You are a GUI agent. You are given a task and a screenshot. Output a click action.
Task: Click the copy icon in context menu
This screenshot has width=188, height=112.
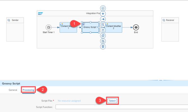103,36
